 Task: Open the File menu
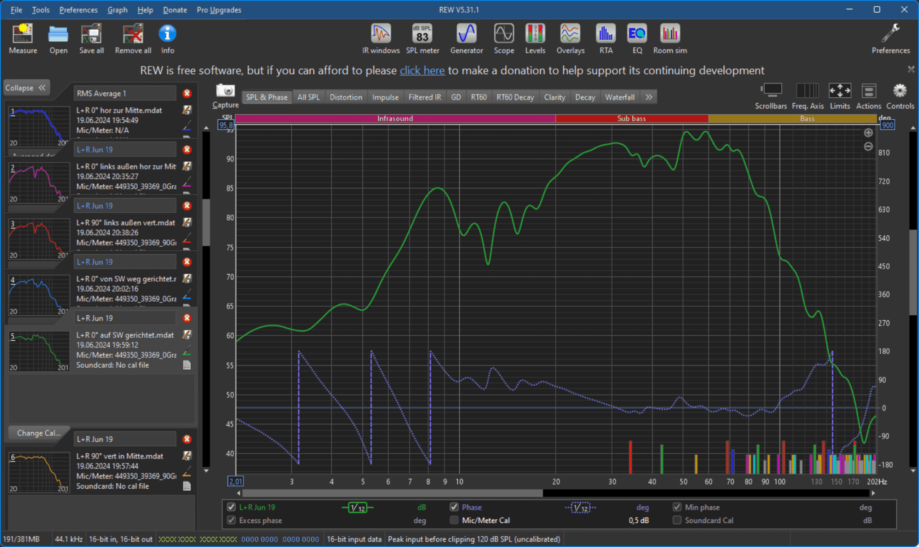(x=16, y=10)
